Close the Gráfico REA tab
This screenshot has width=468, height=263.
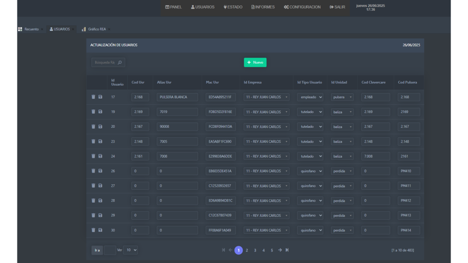(109, 29)
